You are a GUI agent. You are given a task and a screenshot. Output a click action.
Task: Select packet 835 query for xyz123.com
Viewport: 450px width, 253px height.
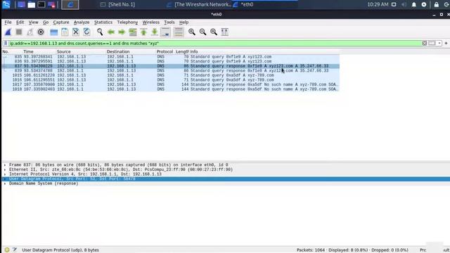point(171,57)
